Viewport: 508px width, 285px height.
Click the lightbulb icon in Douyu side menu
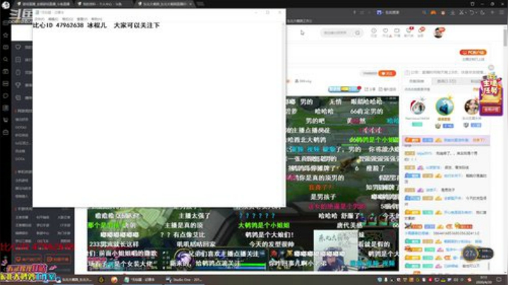(18, 85)
